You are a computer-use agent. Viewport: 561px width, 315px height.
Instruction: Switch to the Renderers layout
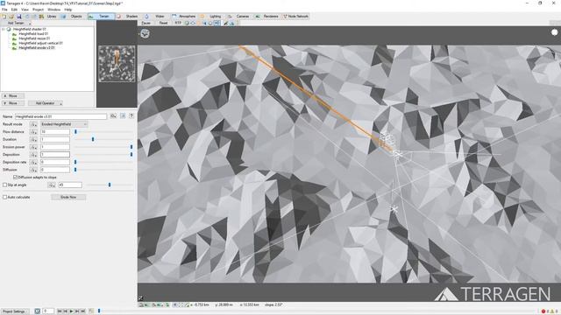266,17
